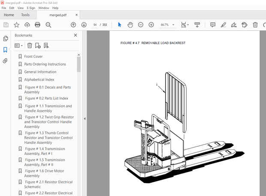Select the highlighter pen tool
The image size is (266, 196).
click(x=223, y=25)
